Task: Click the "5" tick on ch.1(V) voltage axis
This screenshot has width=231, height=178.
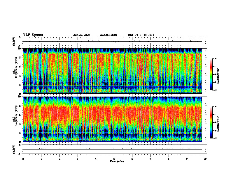Action: [20, 37]
